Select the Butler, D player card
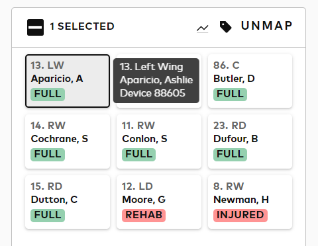Image resolution: width=318 pixels, height=246 pixels. pyautogui.click(x=250, y=81)
